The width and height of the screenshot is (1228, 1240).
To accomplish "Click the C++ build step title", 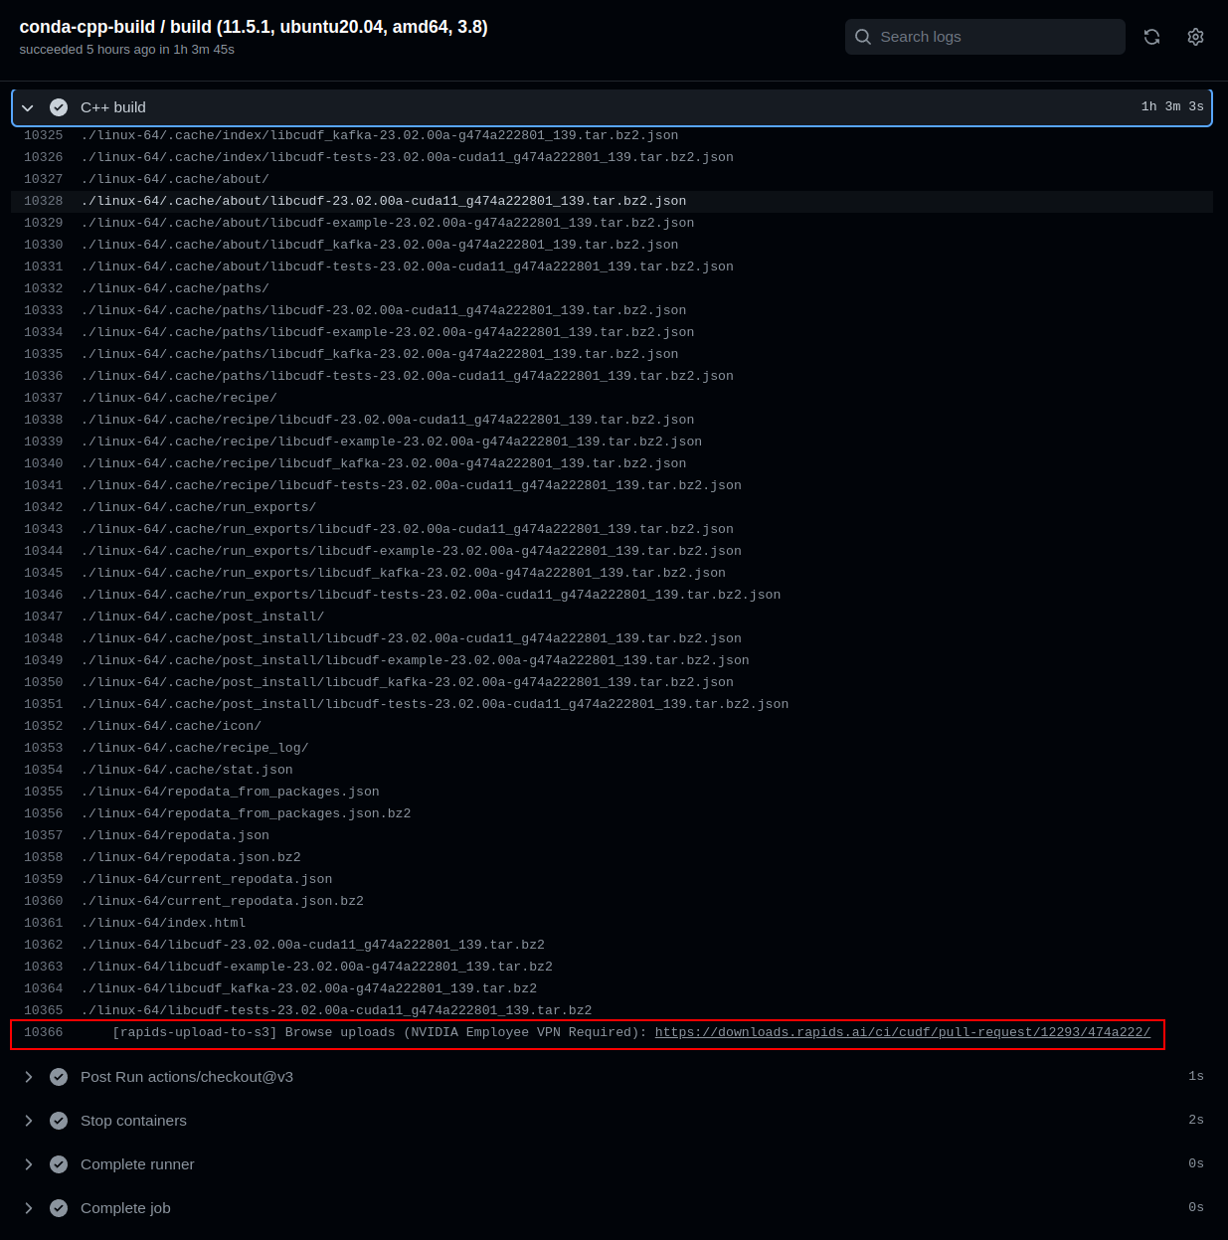I will point(113,107).
